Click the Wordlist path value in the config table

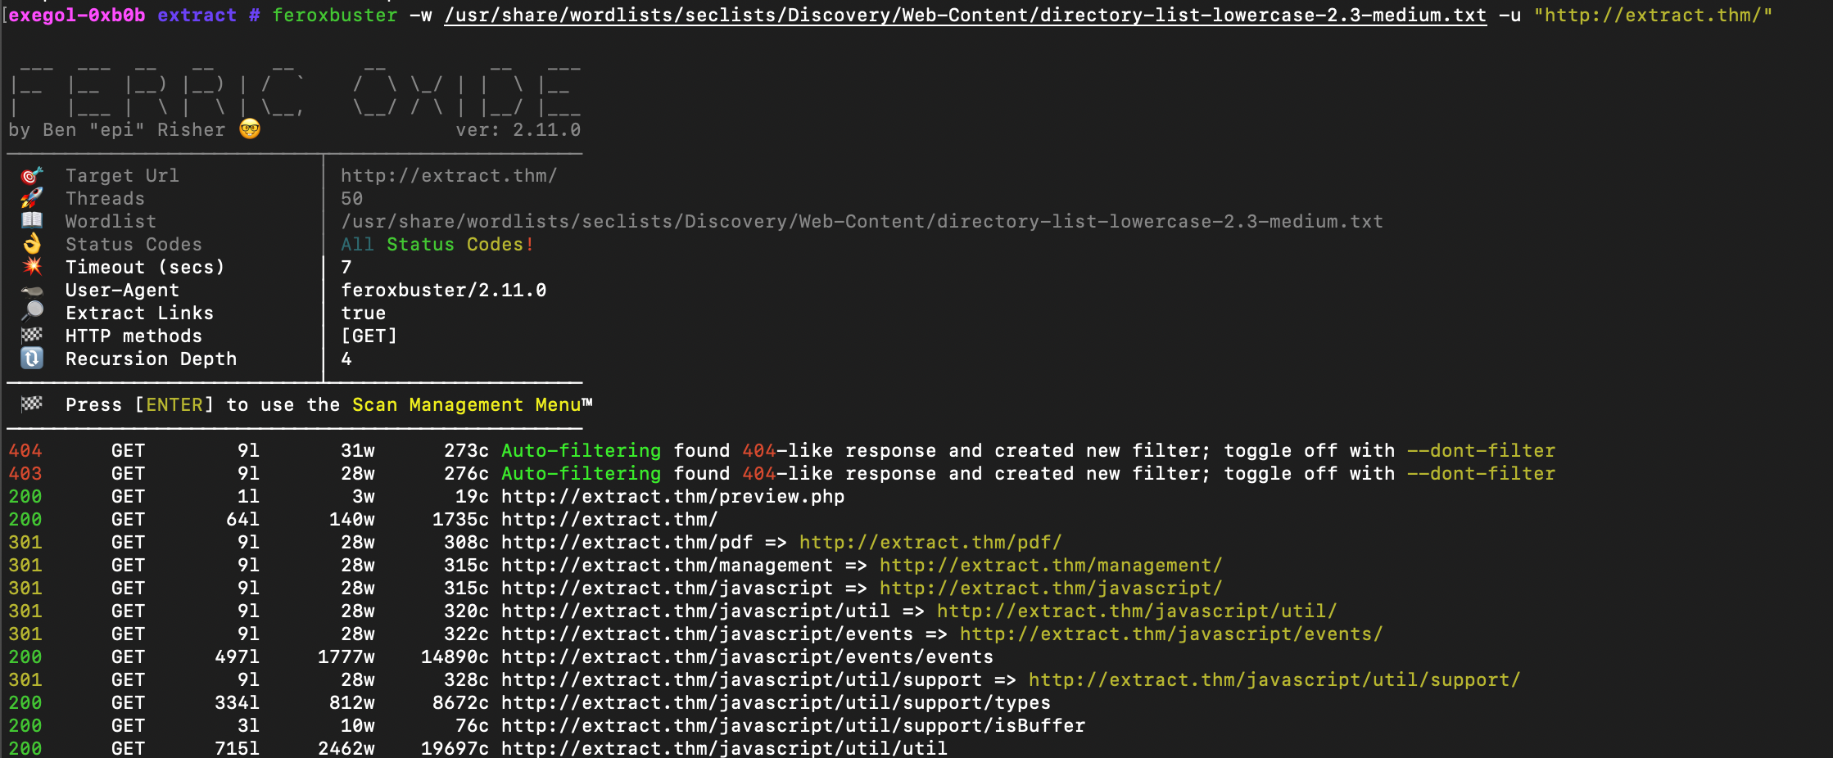[862, 221]
